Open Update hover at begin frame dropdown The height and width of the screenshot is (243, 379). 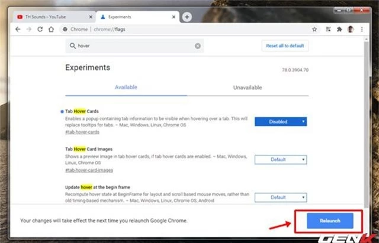[281, 197]
